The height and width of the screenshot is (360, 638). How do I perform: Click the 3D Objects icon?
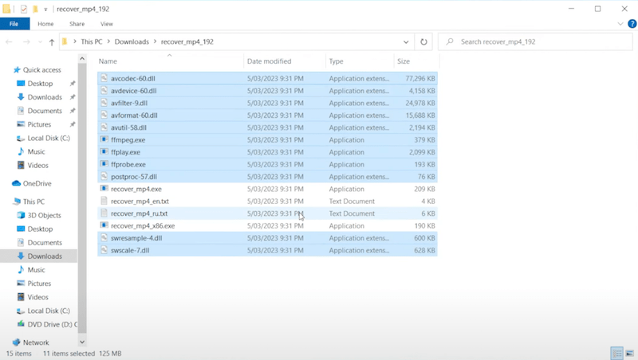tap(21, 215)
